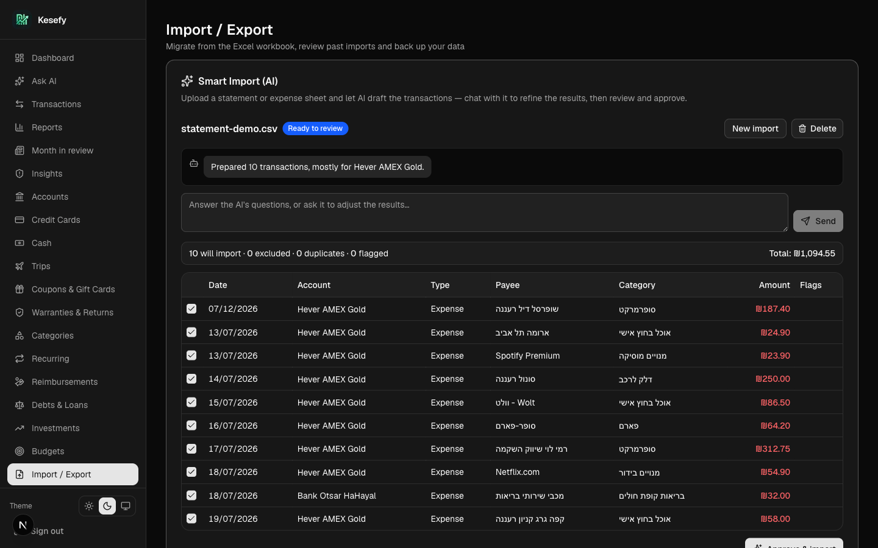
Task: Choose system theme monitor icon
Action: coord(126,506)
